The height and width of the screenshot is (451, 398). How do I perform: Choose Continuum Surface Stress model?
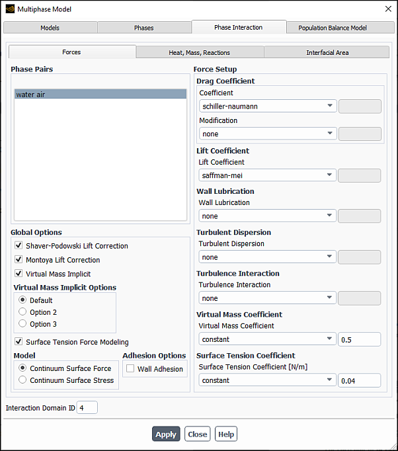click(23, 380)
